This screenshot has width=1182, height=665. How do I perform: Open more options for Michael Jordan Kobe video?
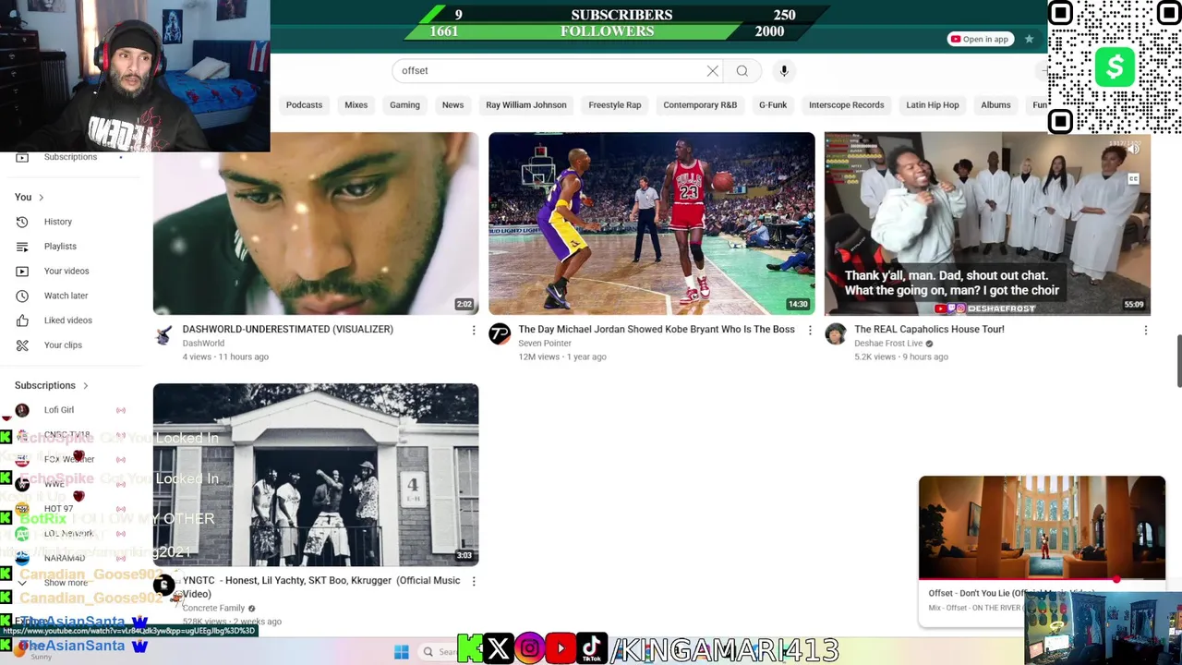pos(810,330)
